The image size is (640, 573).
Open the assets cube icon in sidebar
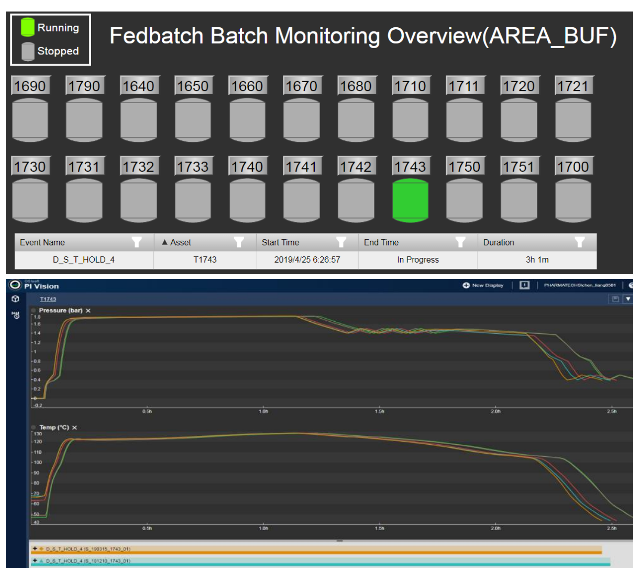click(x=16, y=299)
